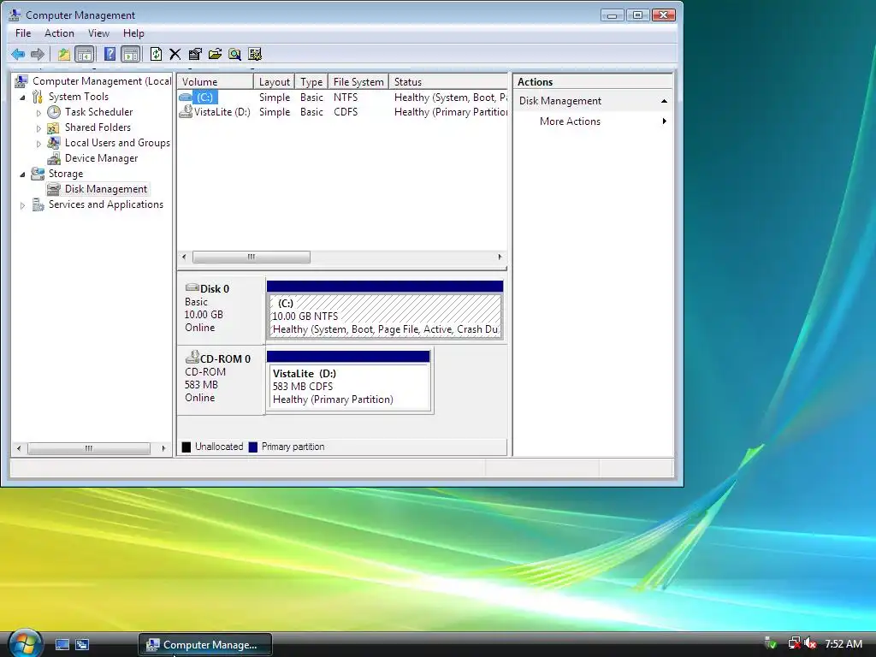876x657 pixels.
Task: Click the muted volume tray icon
Action: point(810,643)
